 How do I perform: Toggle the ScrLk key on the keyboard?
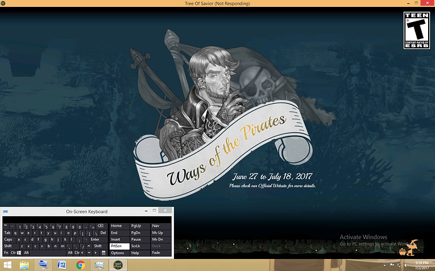tap(137, 246)
